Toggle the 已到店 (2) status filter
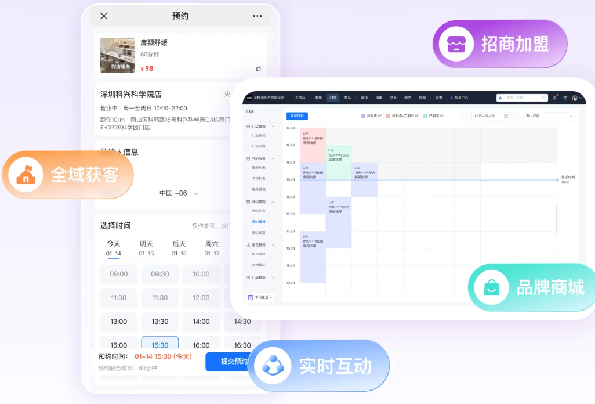The width and height of the screenshot is (595, 404). (x=433, y=116)
